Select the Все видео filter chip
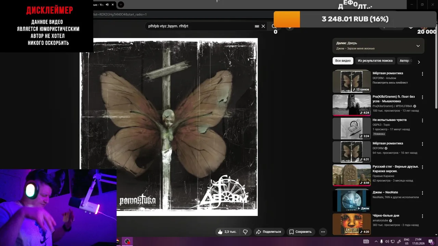 pyautogui.click(x=343, y=61)
